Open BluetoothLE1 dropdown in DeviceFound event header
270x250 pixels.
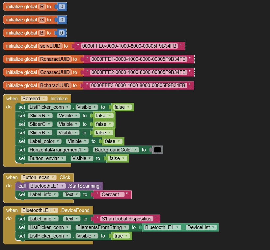pyautogui.click(x=54, y=210)
